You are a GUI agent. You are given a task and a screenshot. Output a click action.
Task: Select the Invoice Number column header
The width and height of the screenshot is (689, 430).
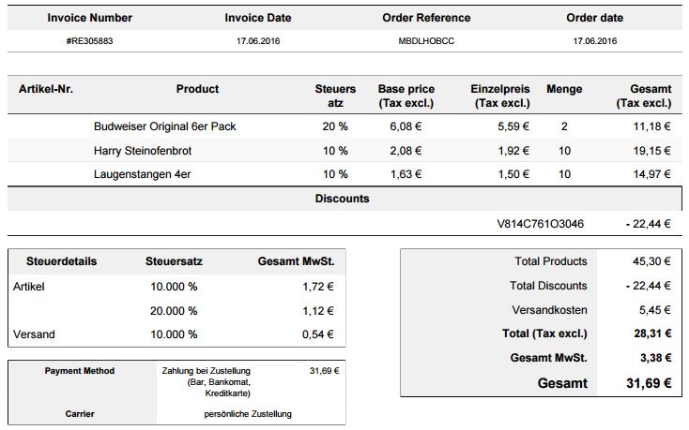point(90,18)
